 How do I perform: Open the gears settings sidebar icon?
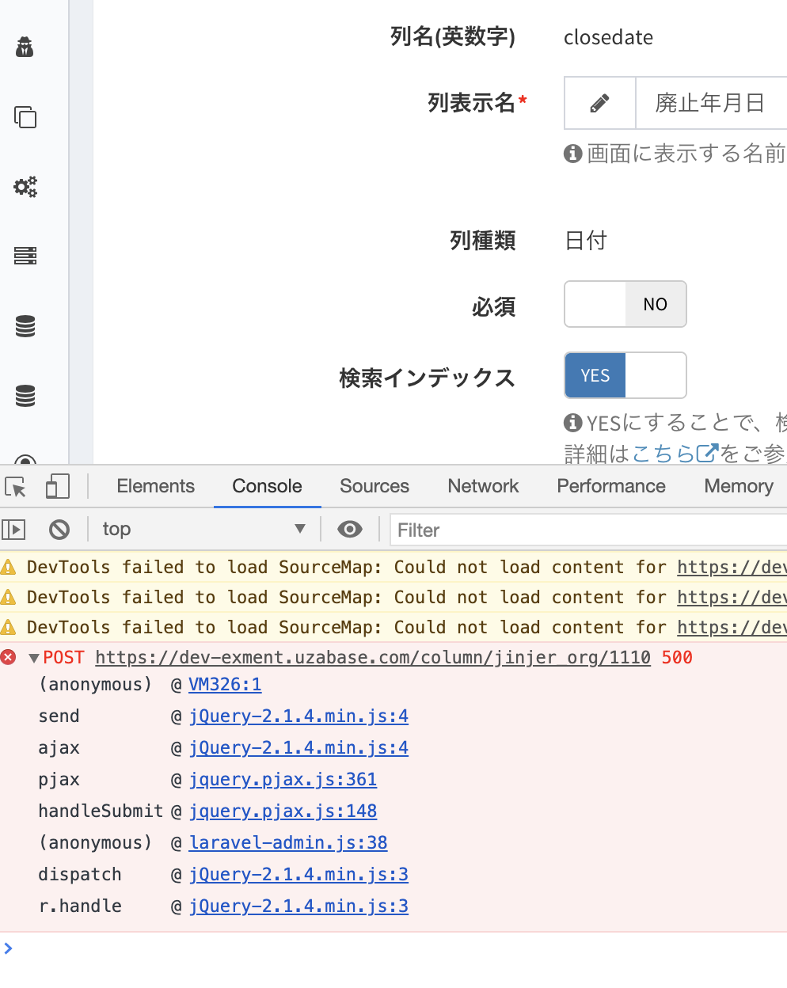[25, 187]
